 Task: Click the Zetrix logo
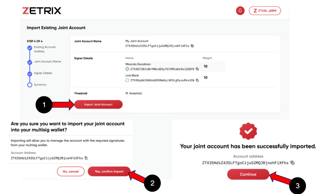pos(42,11)
